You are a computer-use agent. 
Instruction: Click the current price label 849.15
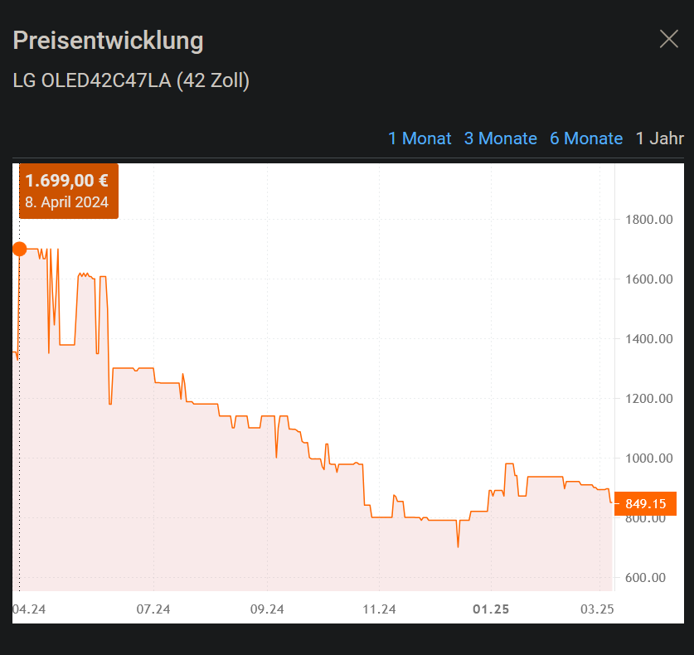pos(644,503)
